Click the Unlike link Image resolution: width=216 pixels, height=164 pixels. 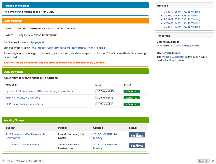pyautogui.click(x=9, y=161)
